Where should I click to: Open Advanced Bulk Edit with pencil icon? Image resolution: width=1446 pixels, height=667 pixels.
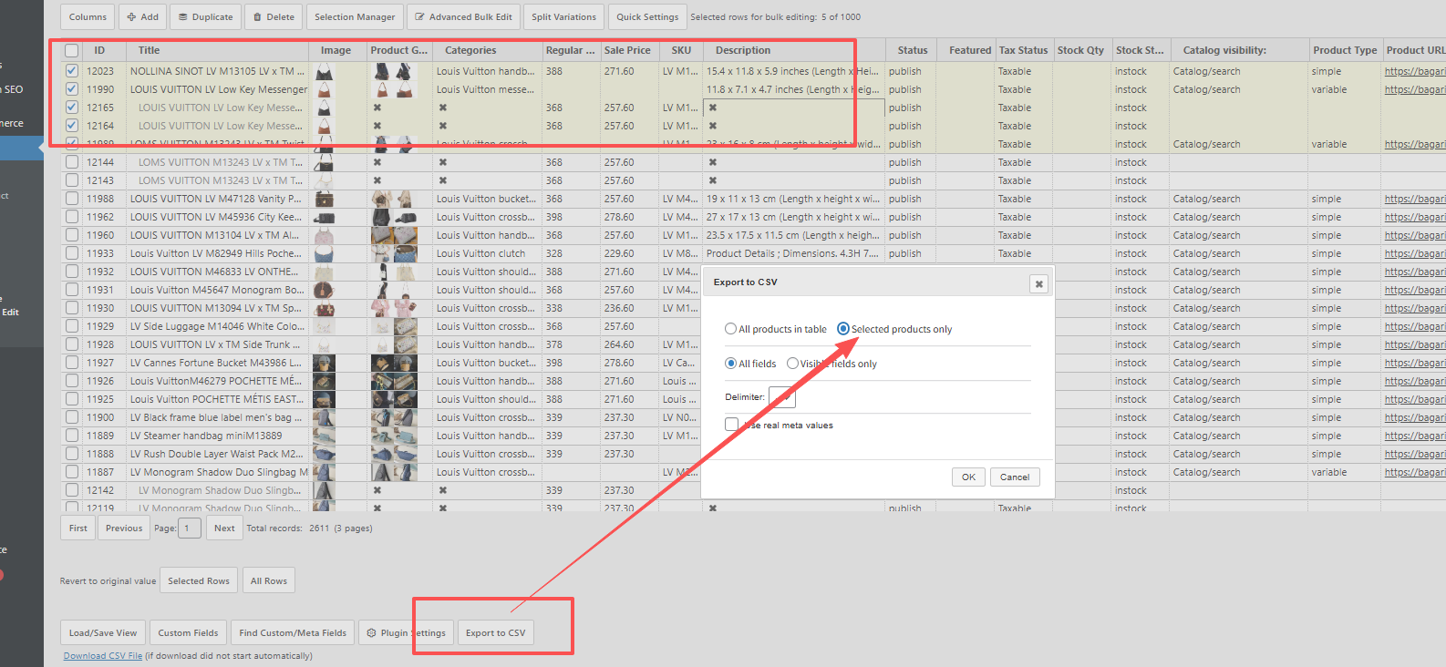pyautogui.click(x=463, y=16)
